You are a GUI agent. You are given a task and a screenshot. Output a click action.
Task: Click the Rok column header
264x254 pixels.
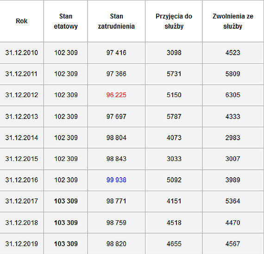(22, 21)
